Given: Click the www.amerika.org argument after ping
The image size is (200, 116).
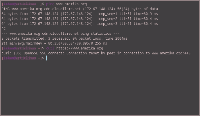Looking at the screenshot, I should coord(71,4).
